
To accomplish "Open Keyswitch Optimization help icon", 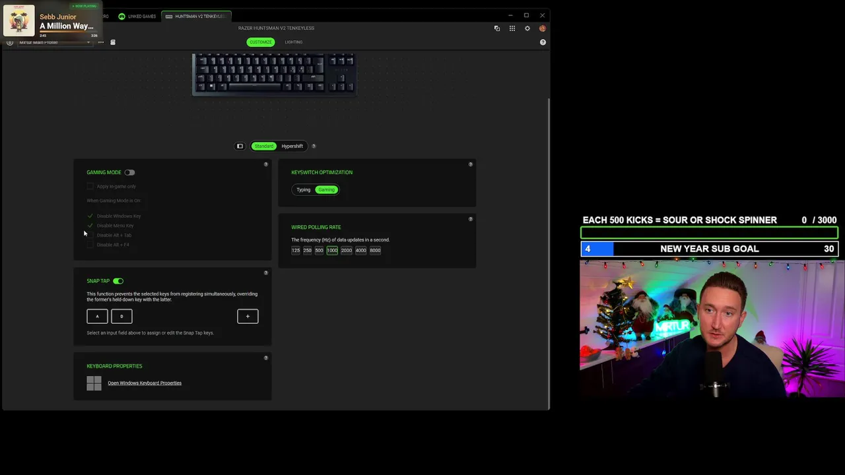I will 471,164.
